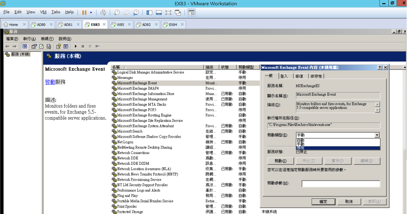Take a VM snapshot via clock-plus icon
Image resolution: width=407 pixels, height=214 pixels.
tap(117, 12)
